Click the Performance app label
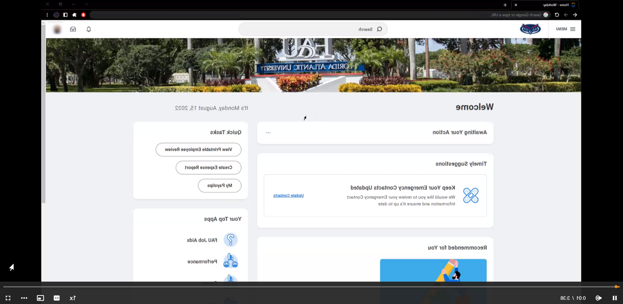This screenshot has width=623, height=304. [x=202, y=261]
